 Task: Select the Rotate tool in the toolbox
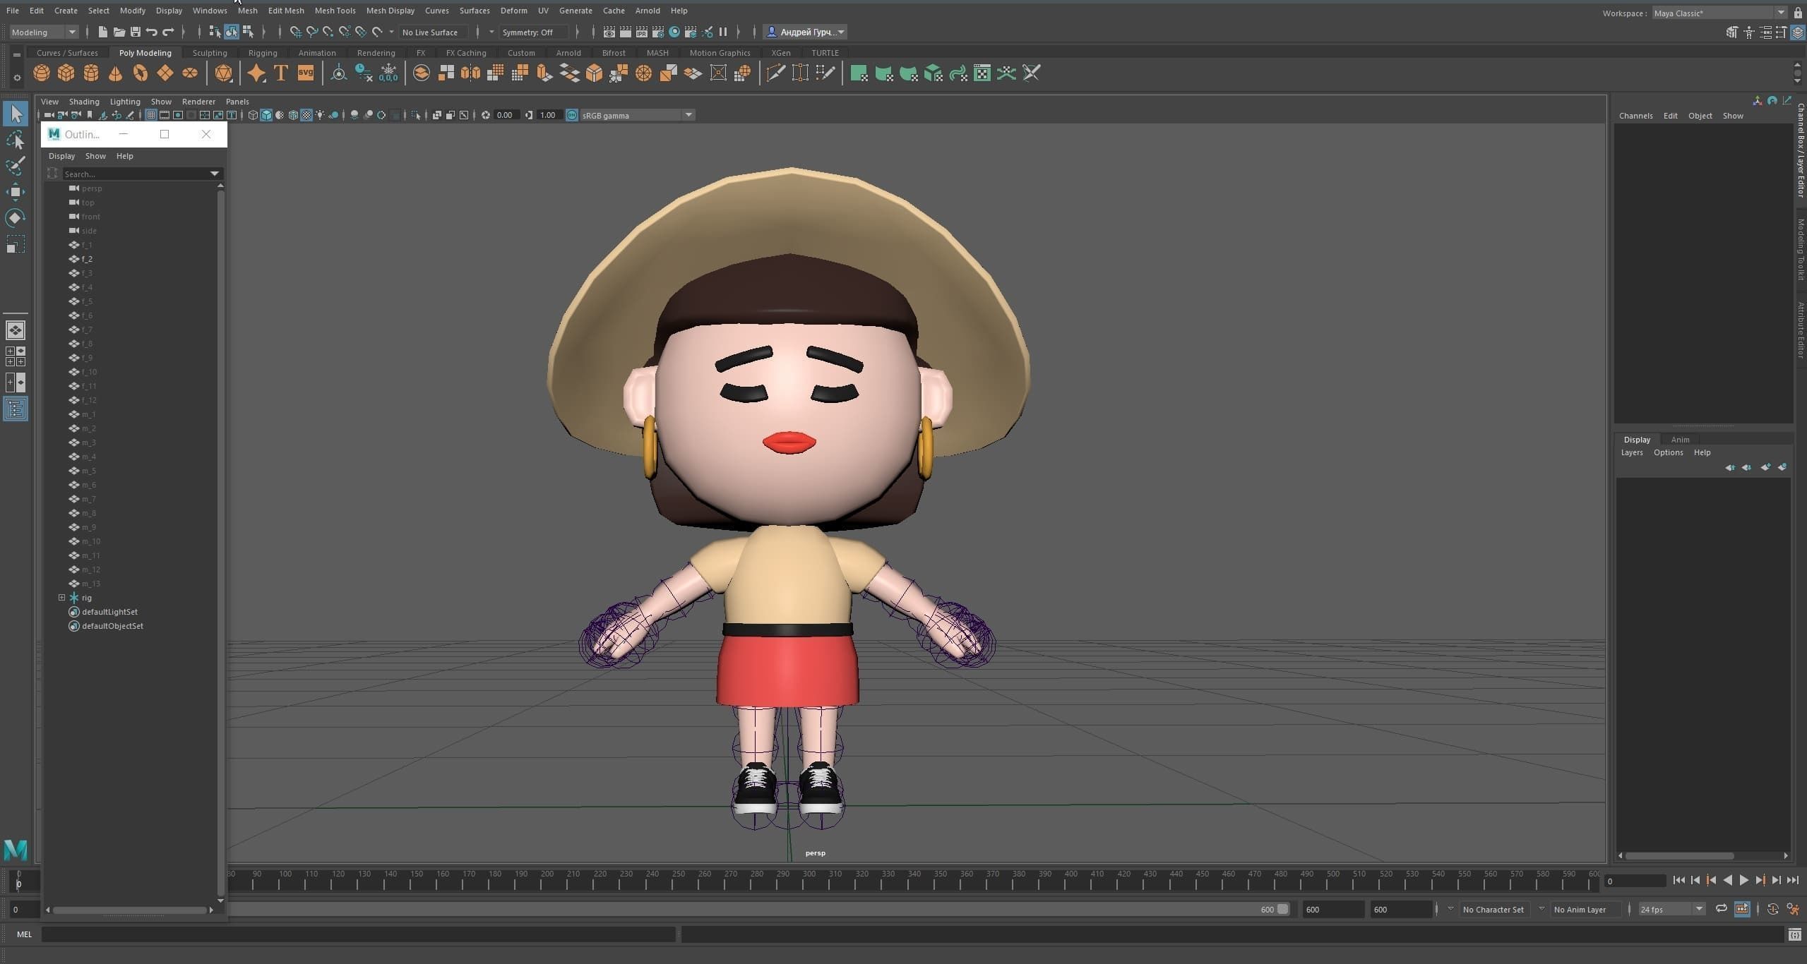[16, 218]
